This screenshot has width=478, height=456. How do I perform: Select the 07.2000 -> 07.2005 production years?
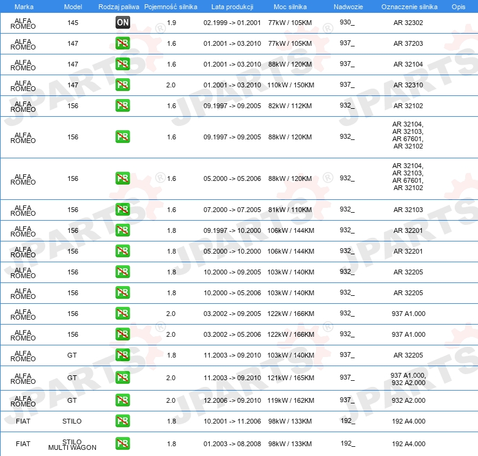click(x=232, y=210)
